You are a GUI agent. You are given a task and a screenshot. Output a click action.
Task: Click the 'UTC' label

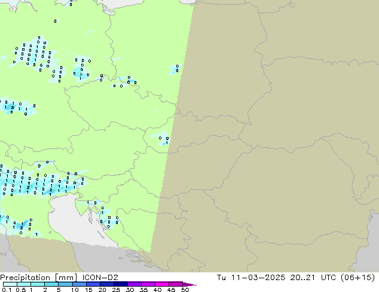point(328,277)
